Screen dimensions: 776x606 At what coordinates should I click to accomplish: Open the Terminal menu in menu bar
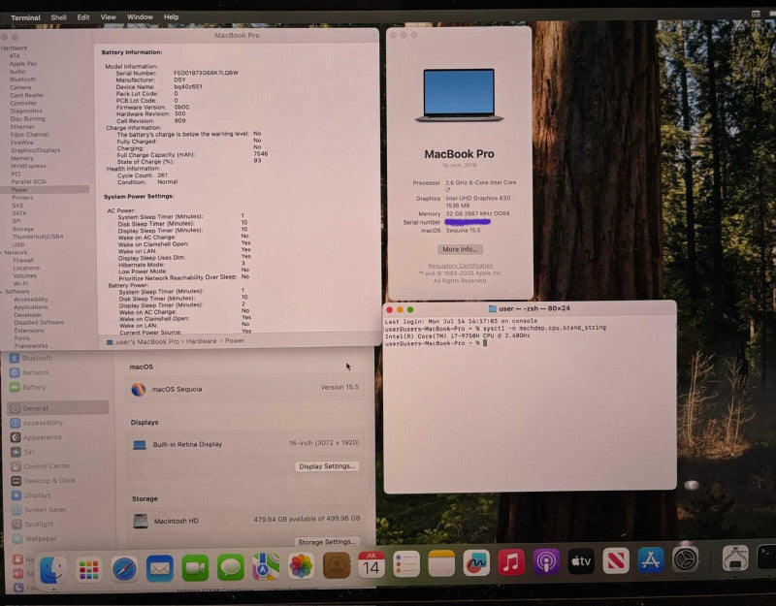pyautogui.click(x=25, y=17)
